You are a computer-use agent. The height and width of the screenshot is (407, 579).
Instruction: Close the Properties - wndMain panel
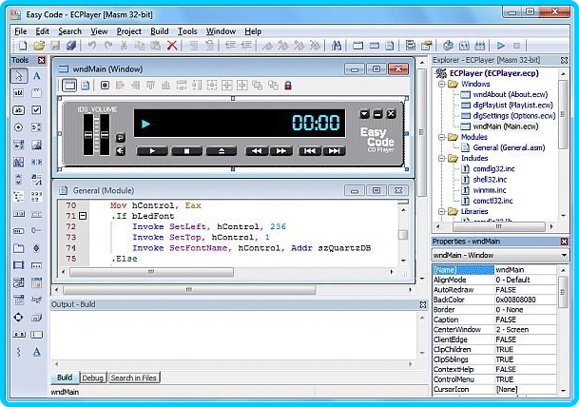(x=564, y=242)
